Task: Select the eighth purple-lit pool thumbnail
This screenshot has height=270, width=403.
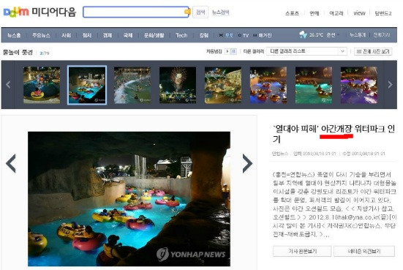Action: pyautogui.click(x=359, y=85)
